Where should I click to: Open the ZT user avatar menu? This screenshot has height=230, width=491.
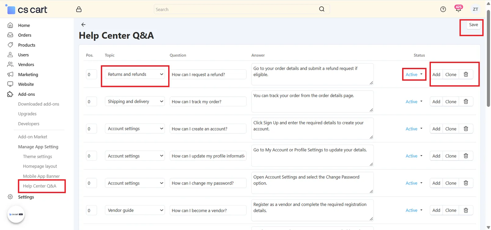tap(475, 9)
